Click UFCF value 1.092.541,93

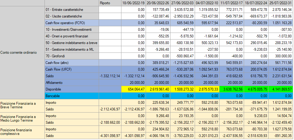tap(207, 69)
